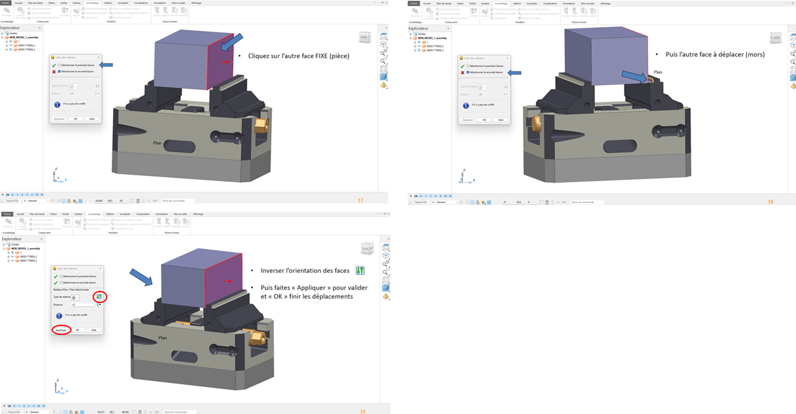The image size is (796, 414).
Task: Click the Appliquer button in screenshot 19
Action: 61,330
